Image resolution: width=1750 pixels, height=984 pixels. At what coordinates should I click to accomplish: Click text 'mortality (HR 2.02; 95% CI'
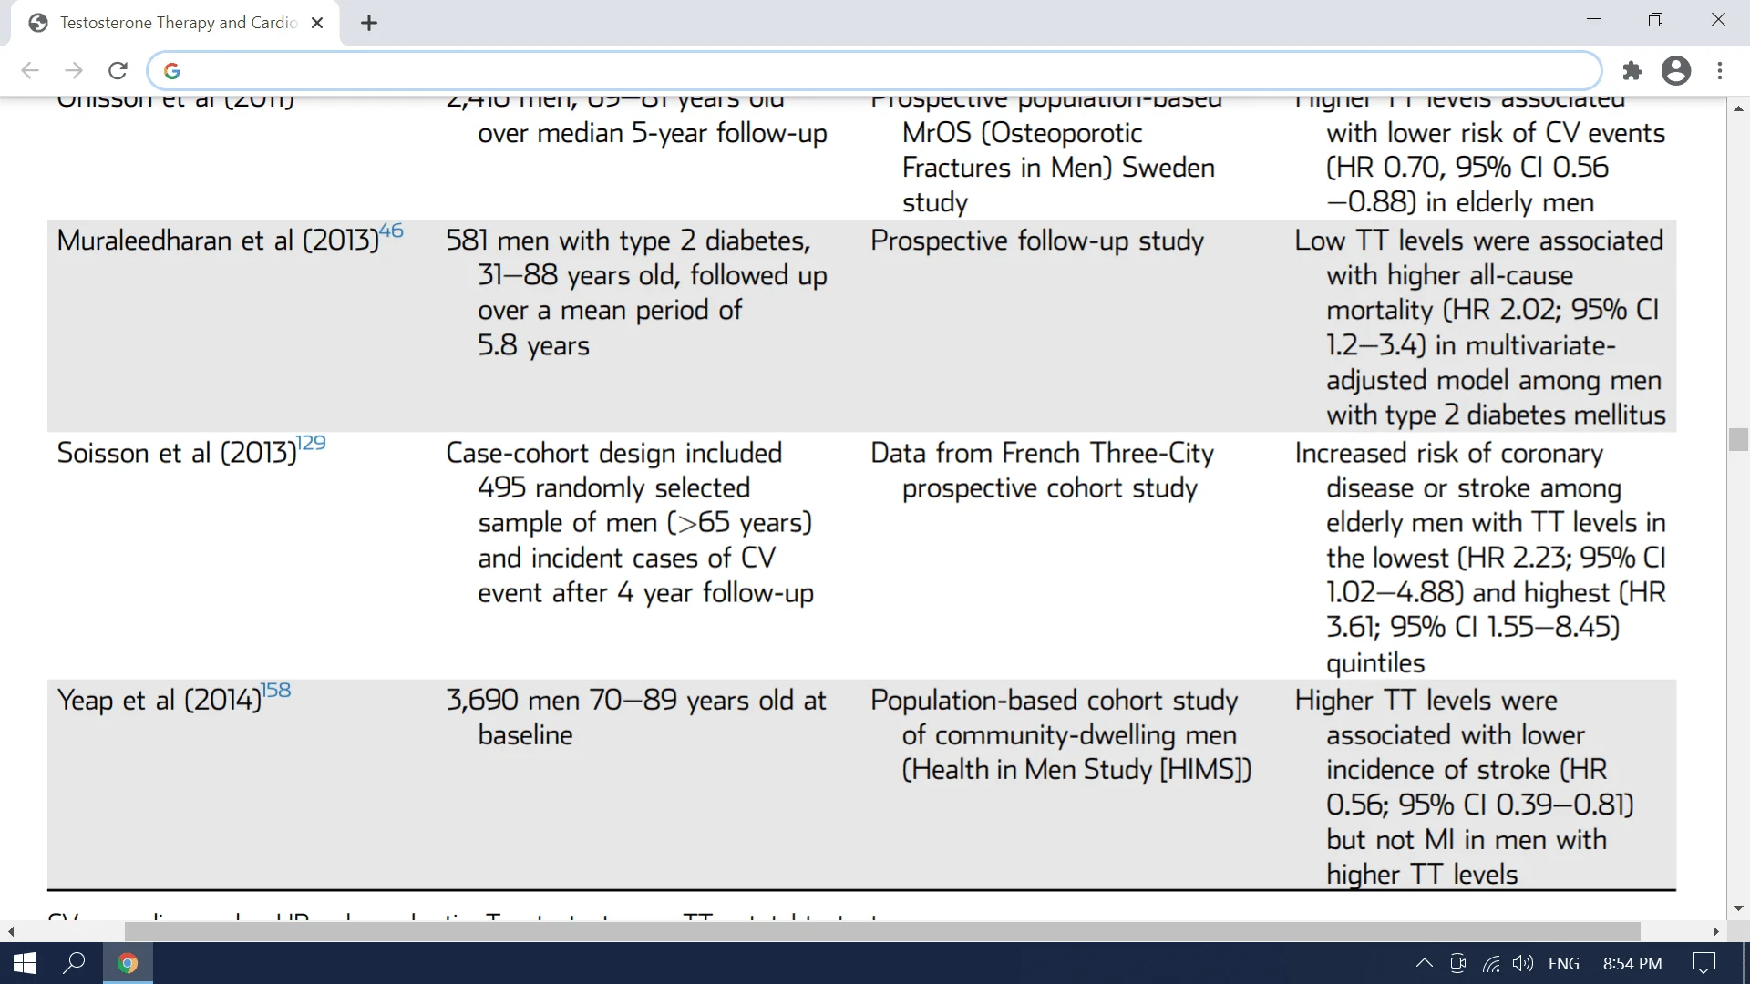click(x=1493, y=310)
